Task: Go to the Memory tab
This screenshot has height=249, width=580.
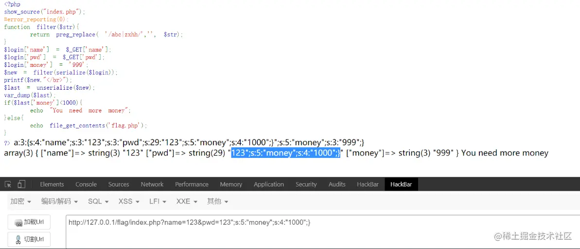Action: 231,184
